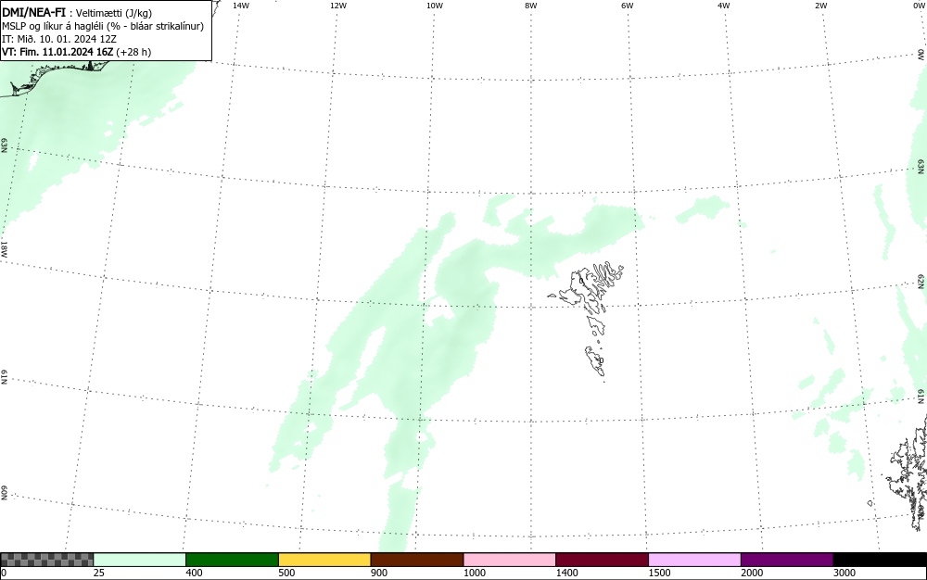Click the '(+28 h)' forecast offset text
Viewport: 927px width, 580px height.
pyautogui.click(x=133, y=52)
